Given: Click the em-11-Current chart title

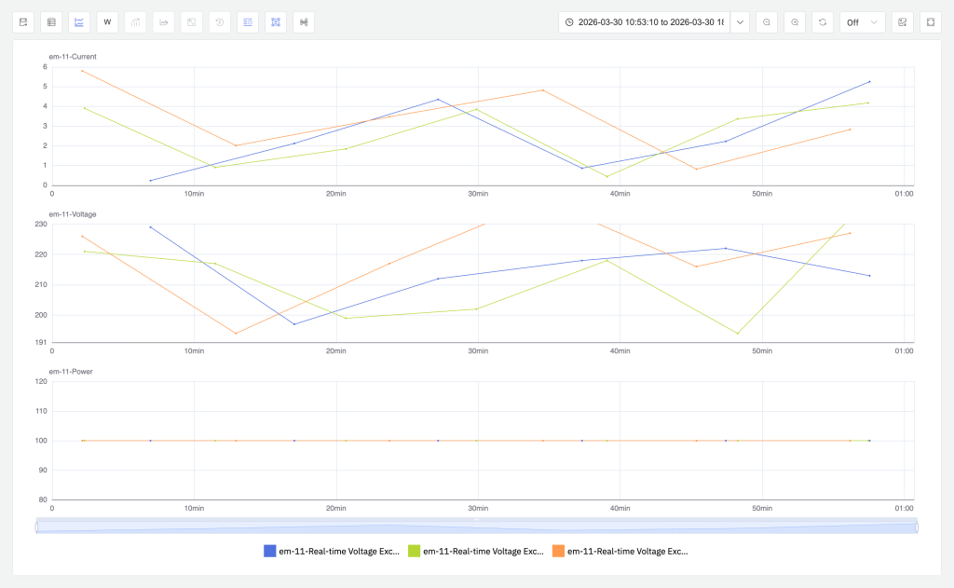Looking at the screenshot, I should (73, 57).
